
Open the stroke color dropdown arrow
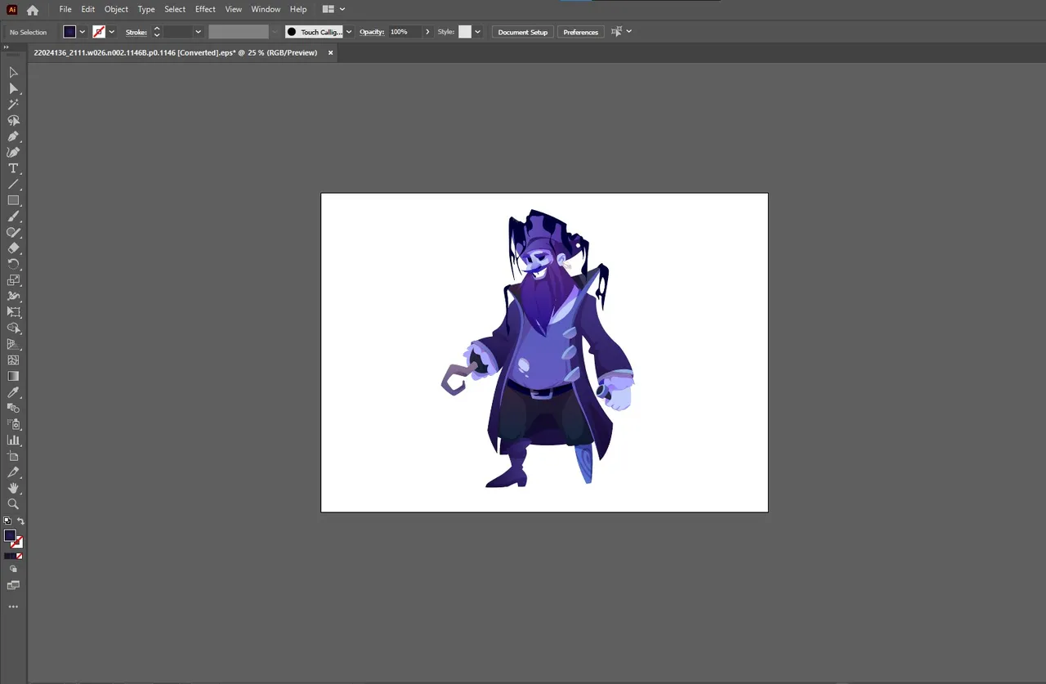pos(111,32)
